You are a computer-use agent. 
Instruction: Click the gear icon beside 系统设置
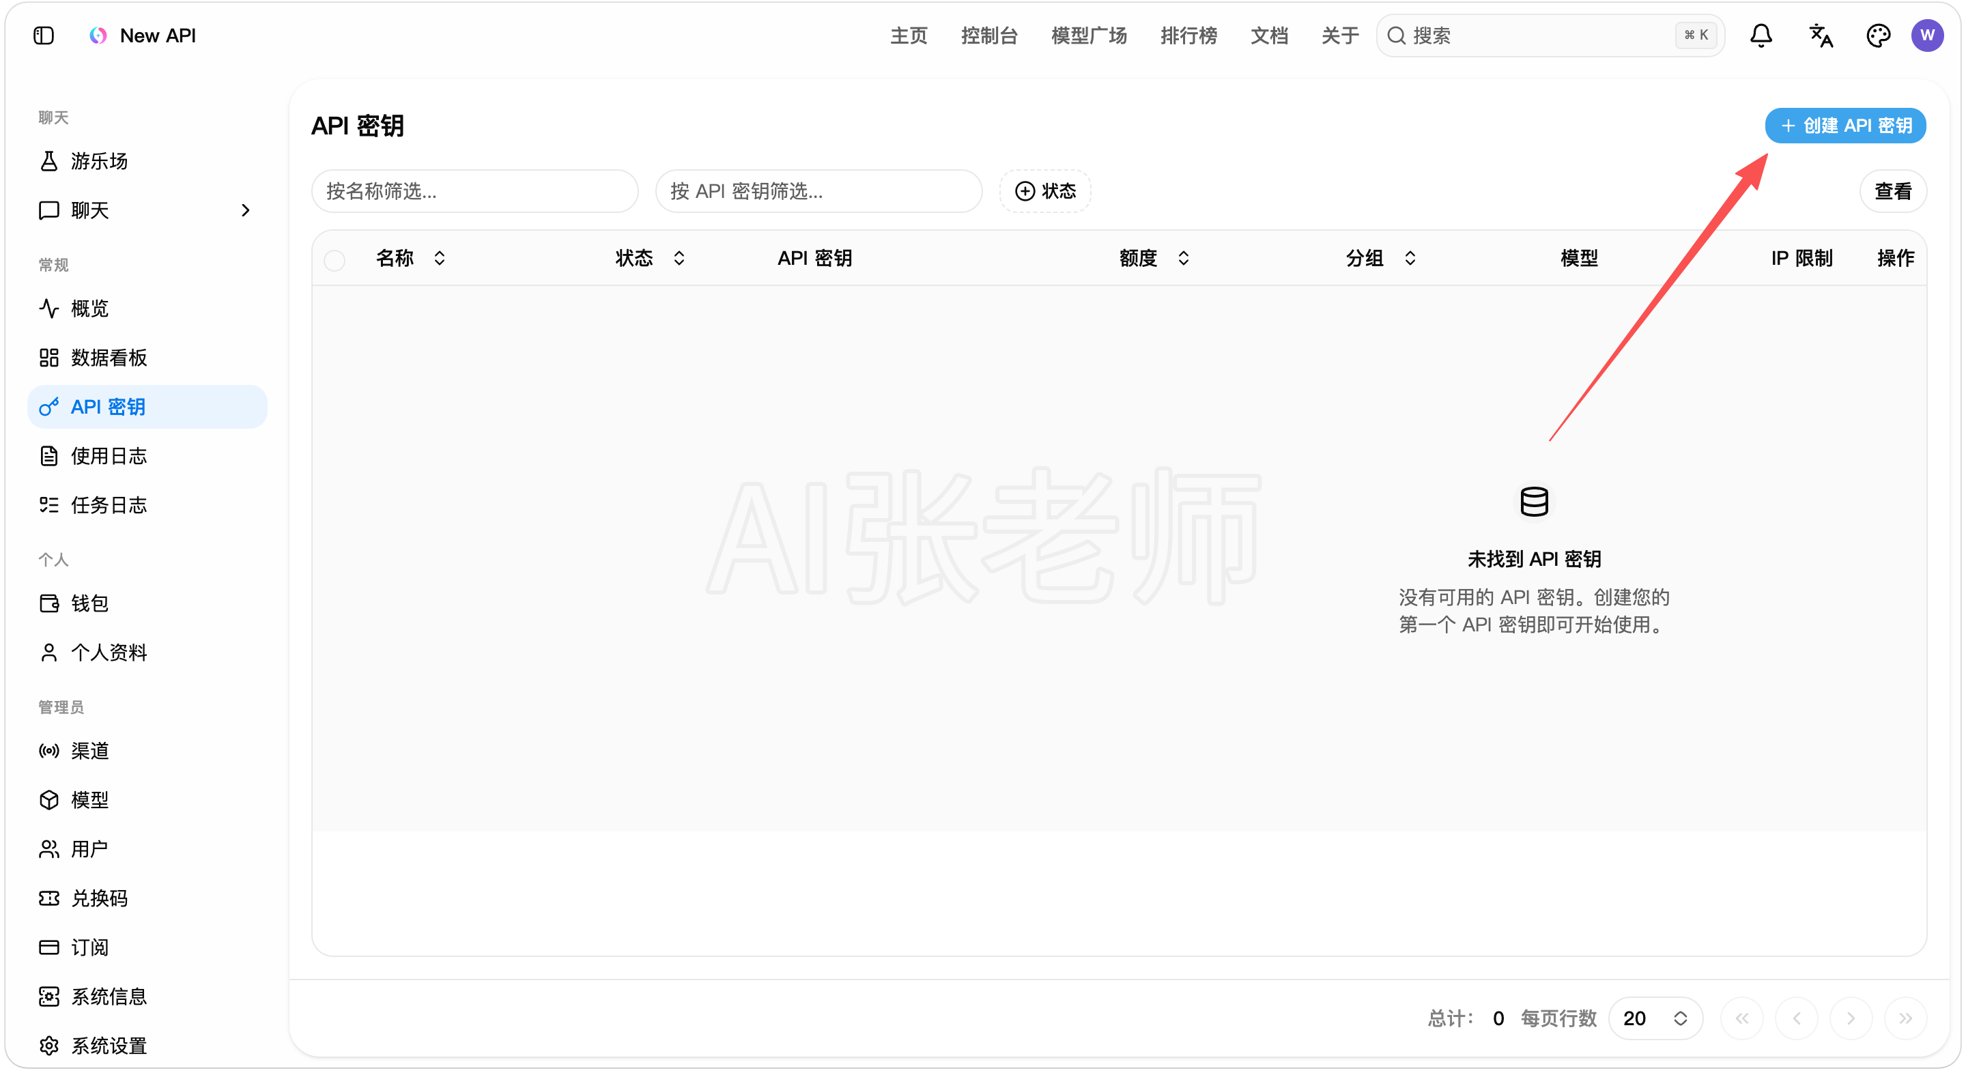tap(49, 1046)
